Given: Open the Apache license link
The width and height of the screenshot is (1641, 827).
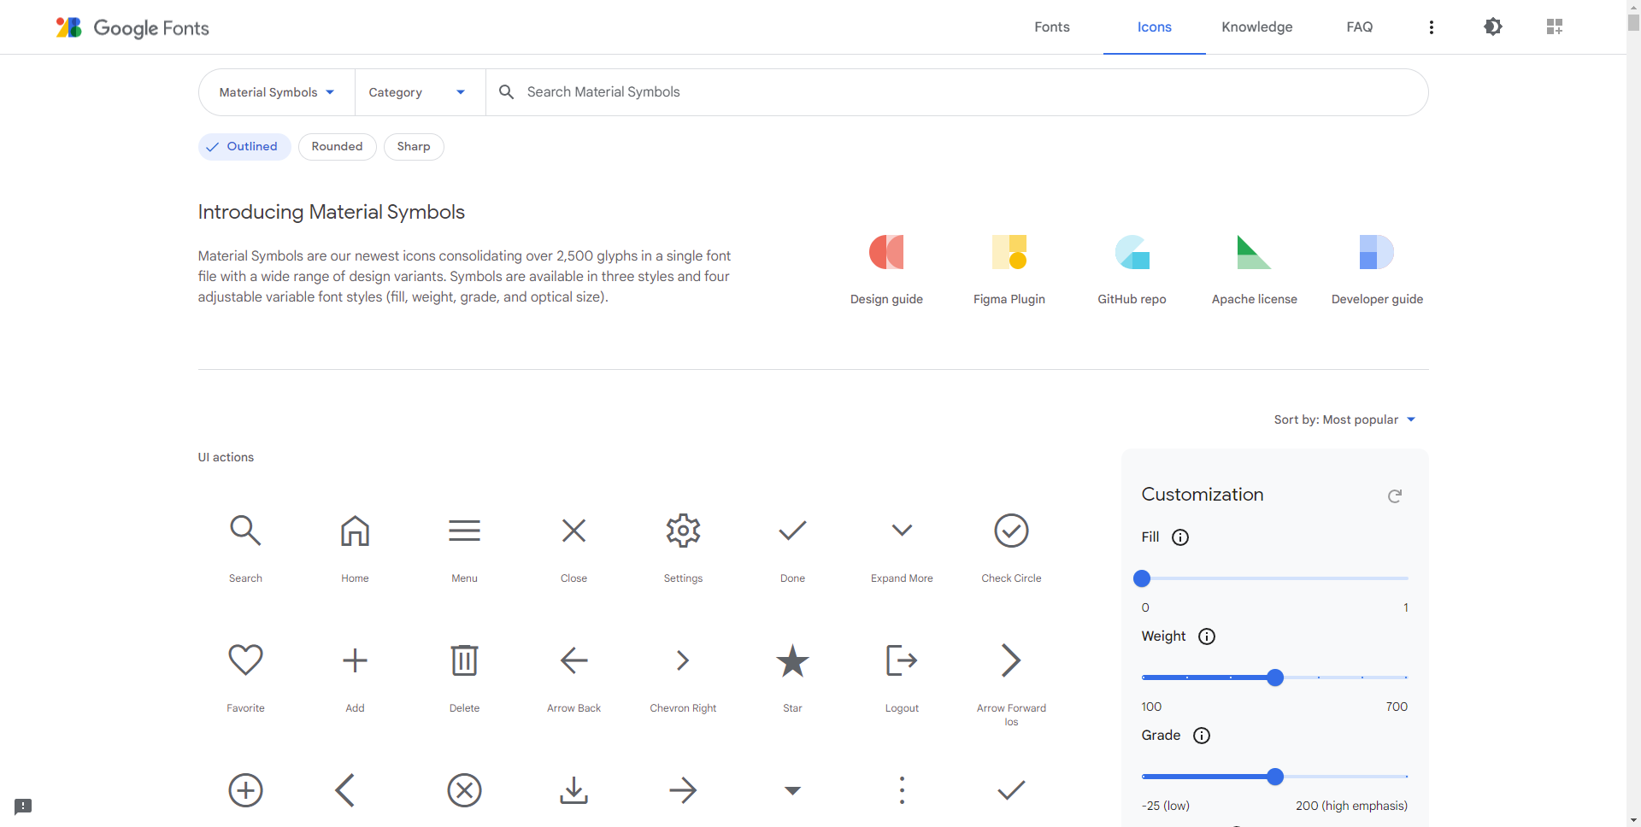Looking at the screenshot, I should coord(1255,270).
